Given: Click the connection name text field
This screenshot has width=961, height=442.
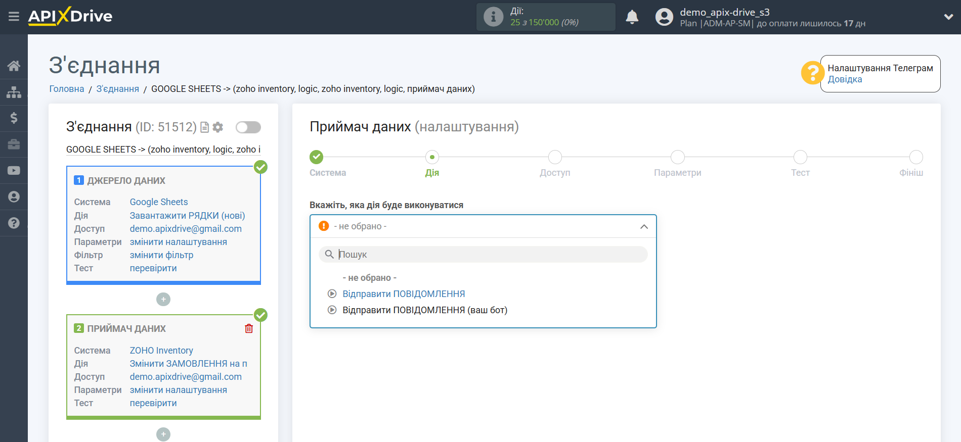Looking at the screenshot, I should (x=163, y=150).
